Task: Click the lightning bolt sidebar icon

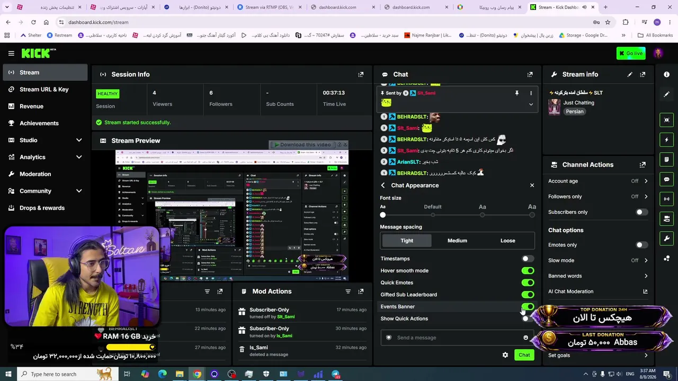Action: coord(666,140)
